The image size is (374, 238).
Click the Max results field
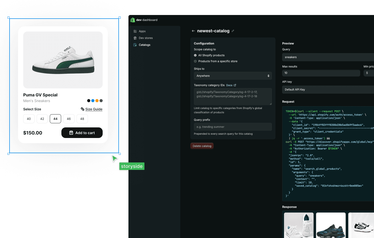[x=321, y=73]
